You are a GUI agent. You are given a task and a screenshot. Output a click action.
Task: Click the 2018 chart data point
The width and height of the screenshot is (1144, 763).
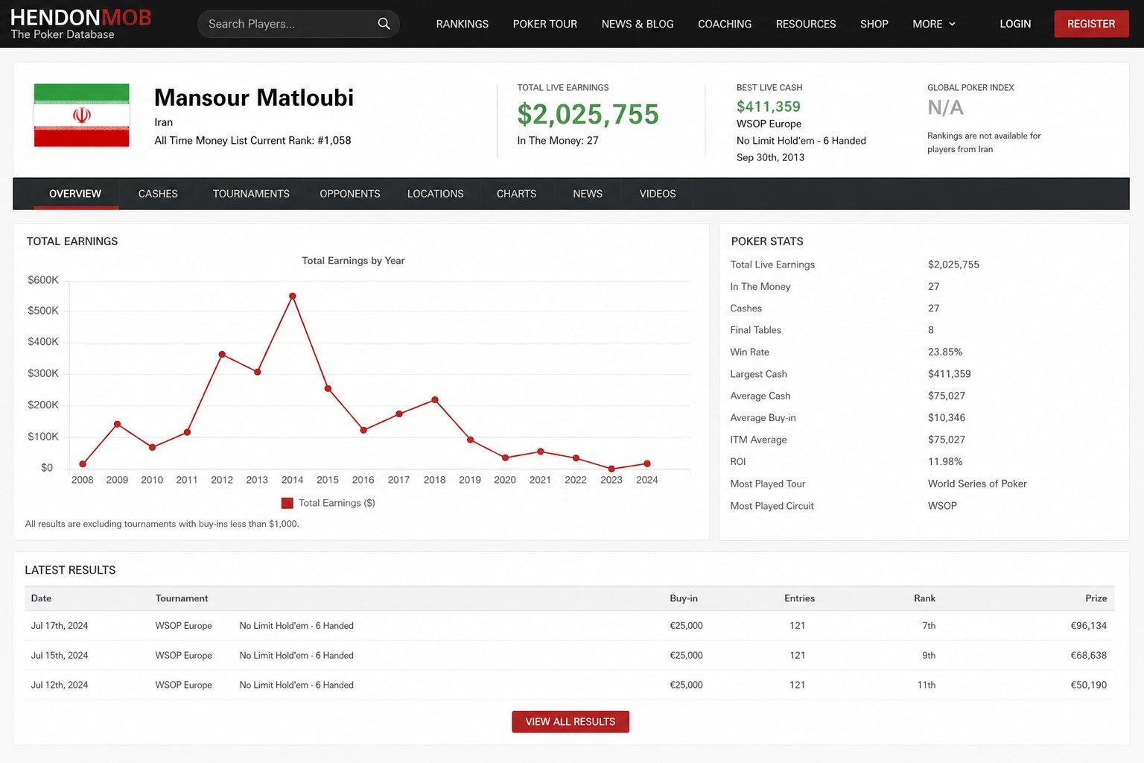coord(435,400)
